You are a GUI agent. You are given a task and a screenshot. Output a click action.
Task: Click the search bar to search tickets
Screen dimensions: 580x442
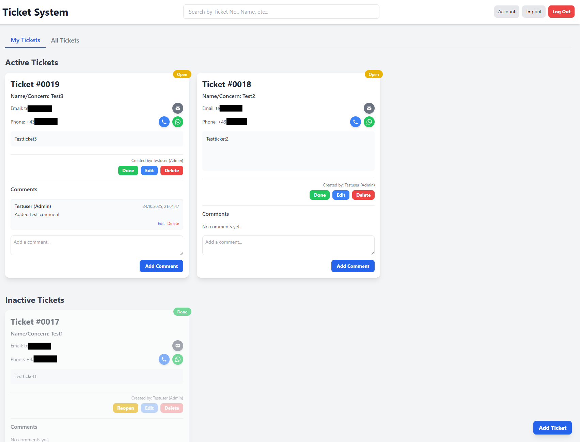click(281, 11)
